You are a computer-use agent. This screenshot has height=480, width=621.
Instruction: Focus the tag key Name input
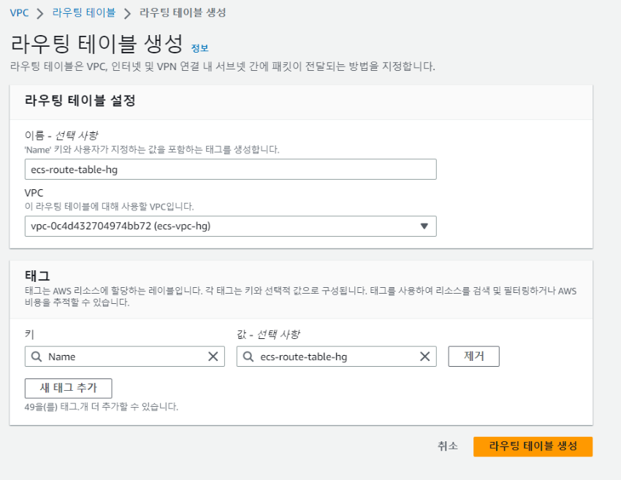click(125, 357)
